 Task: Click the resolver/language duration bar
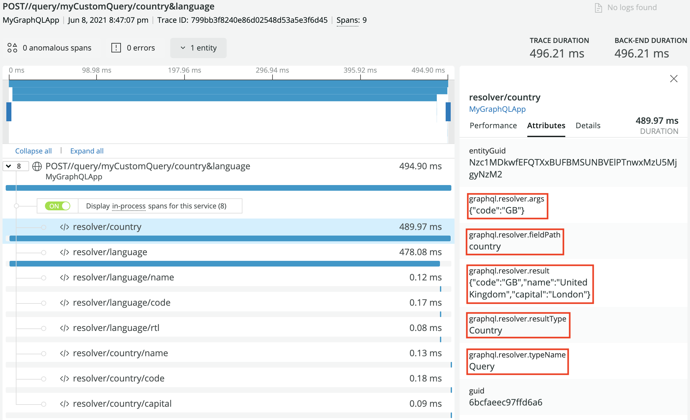point(225,264)
